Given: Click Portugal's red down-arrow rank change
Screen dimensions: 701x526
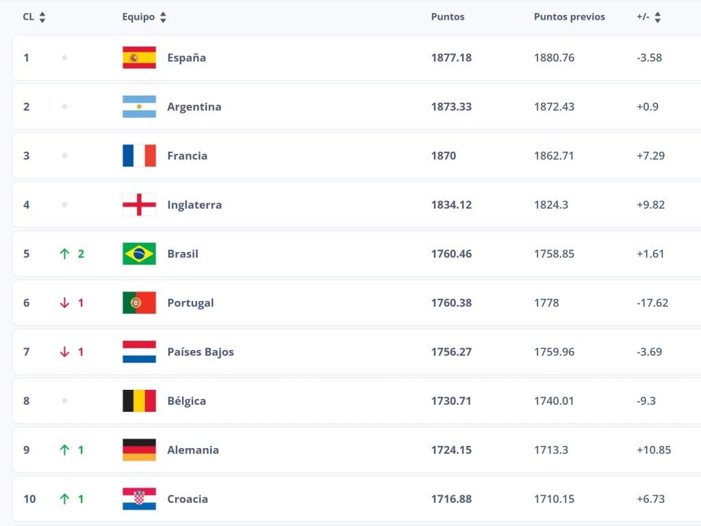Looking at the screenshot, I should [x=65, y=303].
